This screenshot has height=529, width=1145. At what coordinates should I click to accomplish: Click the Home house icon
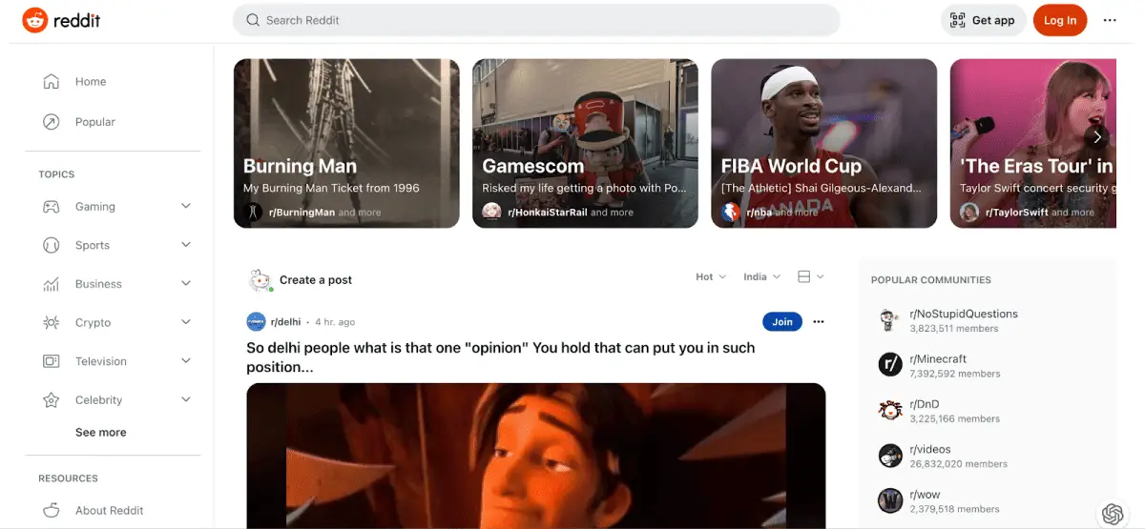(x=52, y=82)
